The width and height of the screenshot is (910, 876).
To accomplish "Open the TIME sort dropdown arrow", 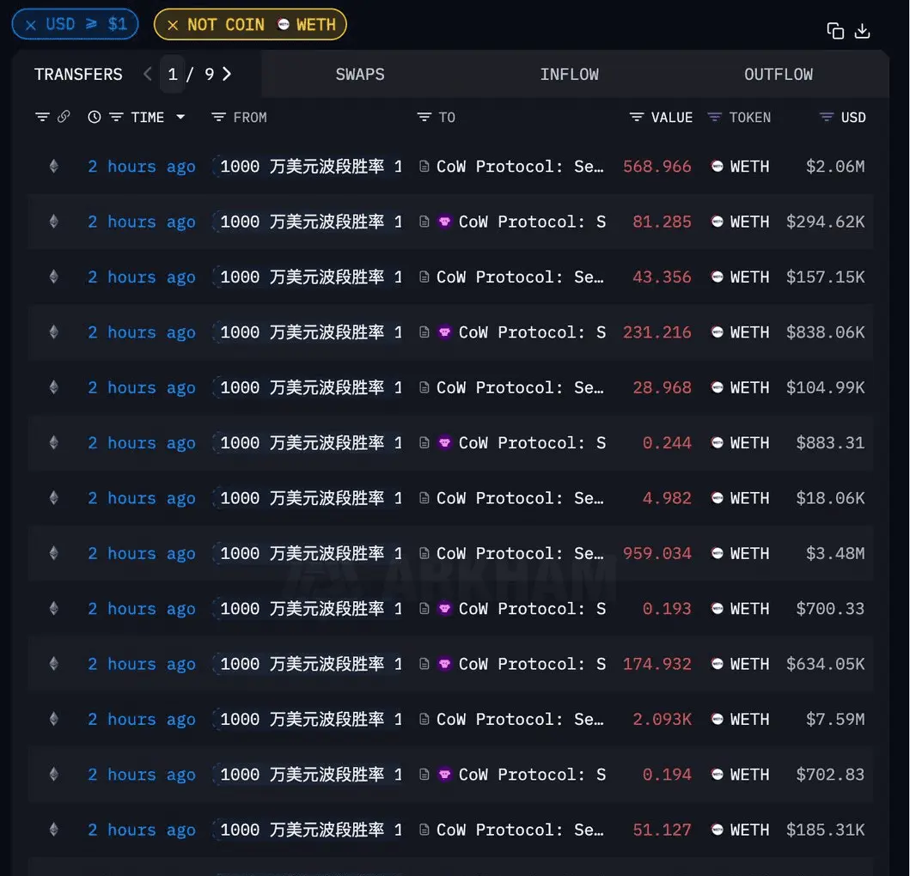I will tap(180, 117).
